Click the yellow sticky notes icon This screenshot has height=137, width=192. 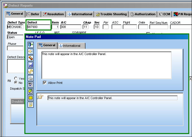(x=31, y=91)
